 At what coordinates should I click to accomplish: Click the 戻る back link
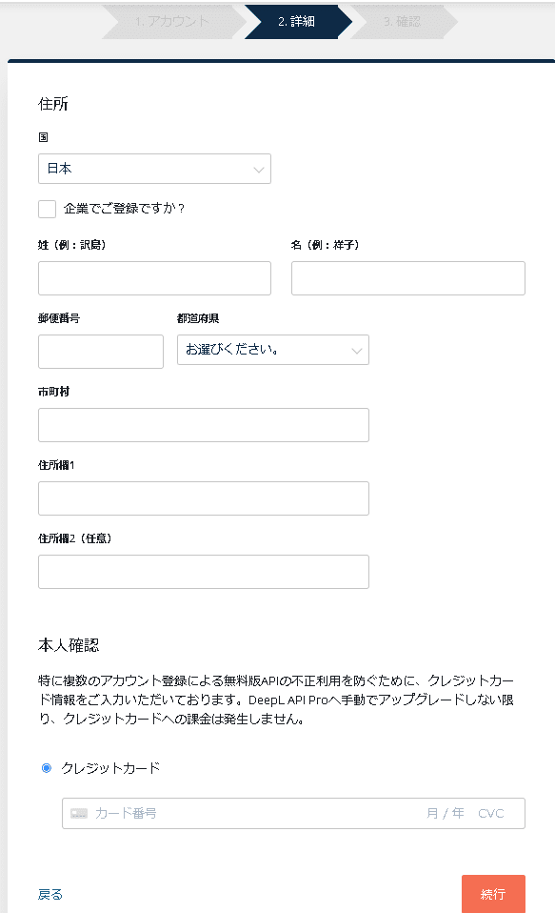(x=50, y=894)
